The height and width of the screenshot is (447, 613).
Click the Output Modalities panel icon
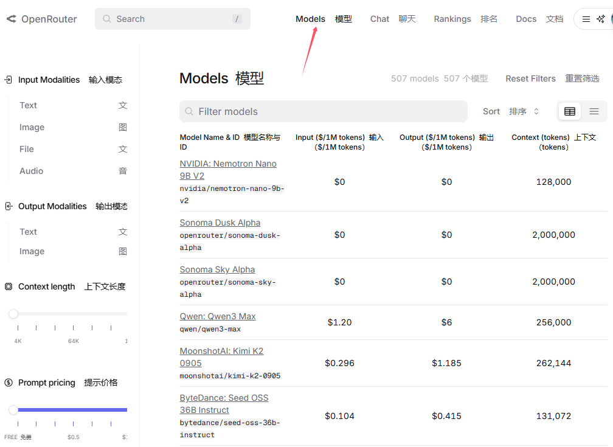(8, 206)
